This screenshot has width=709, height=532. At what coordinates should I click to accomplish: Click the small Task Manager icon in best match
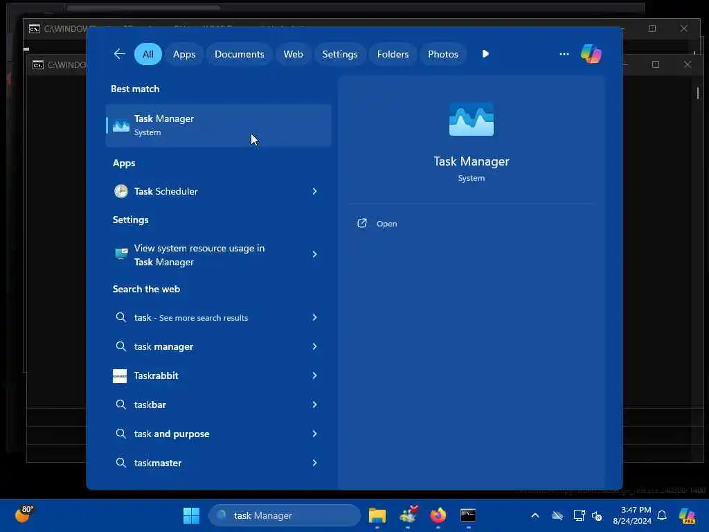120,126
